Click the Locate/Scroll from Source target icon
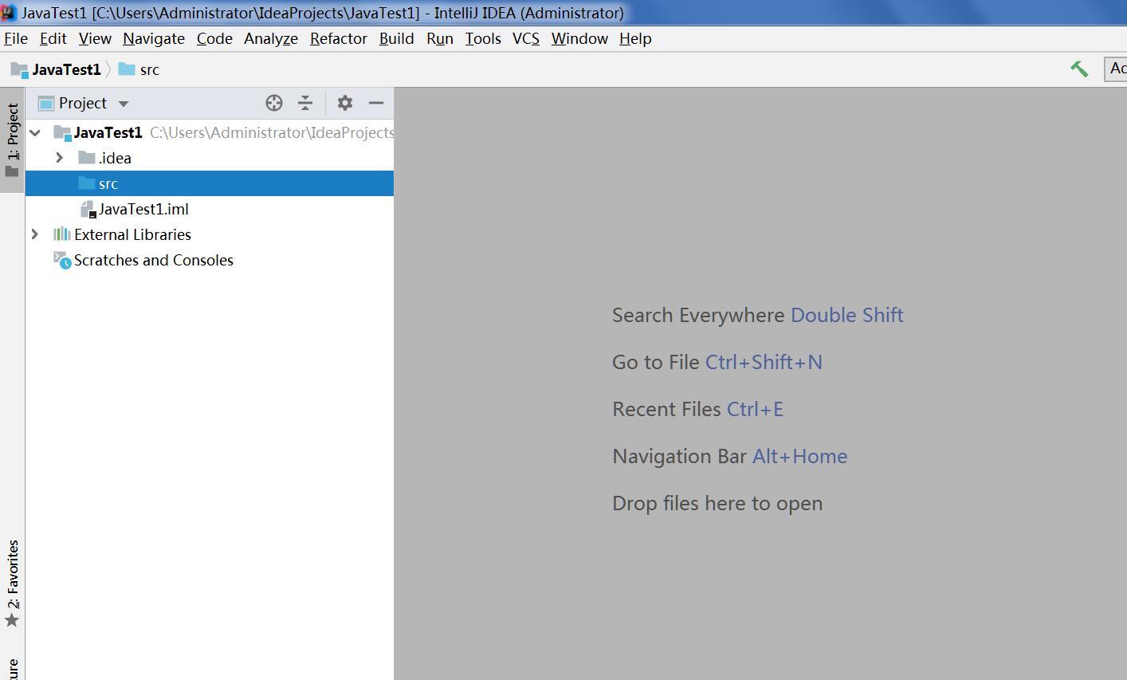This screenshot has height=680, width=1127. click(x=274, y=103)
